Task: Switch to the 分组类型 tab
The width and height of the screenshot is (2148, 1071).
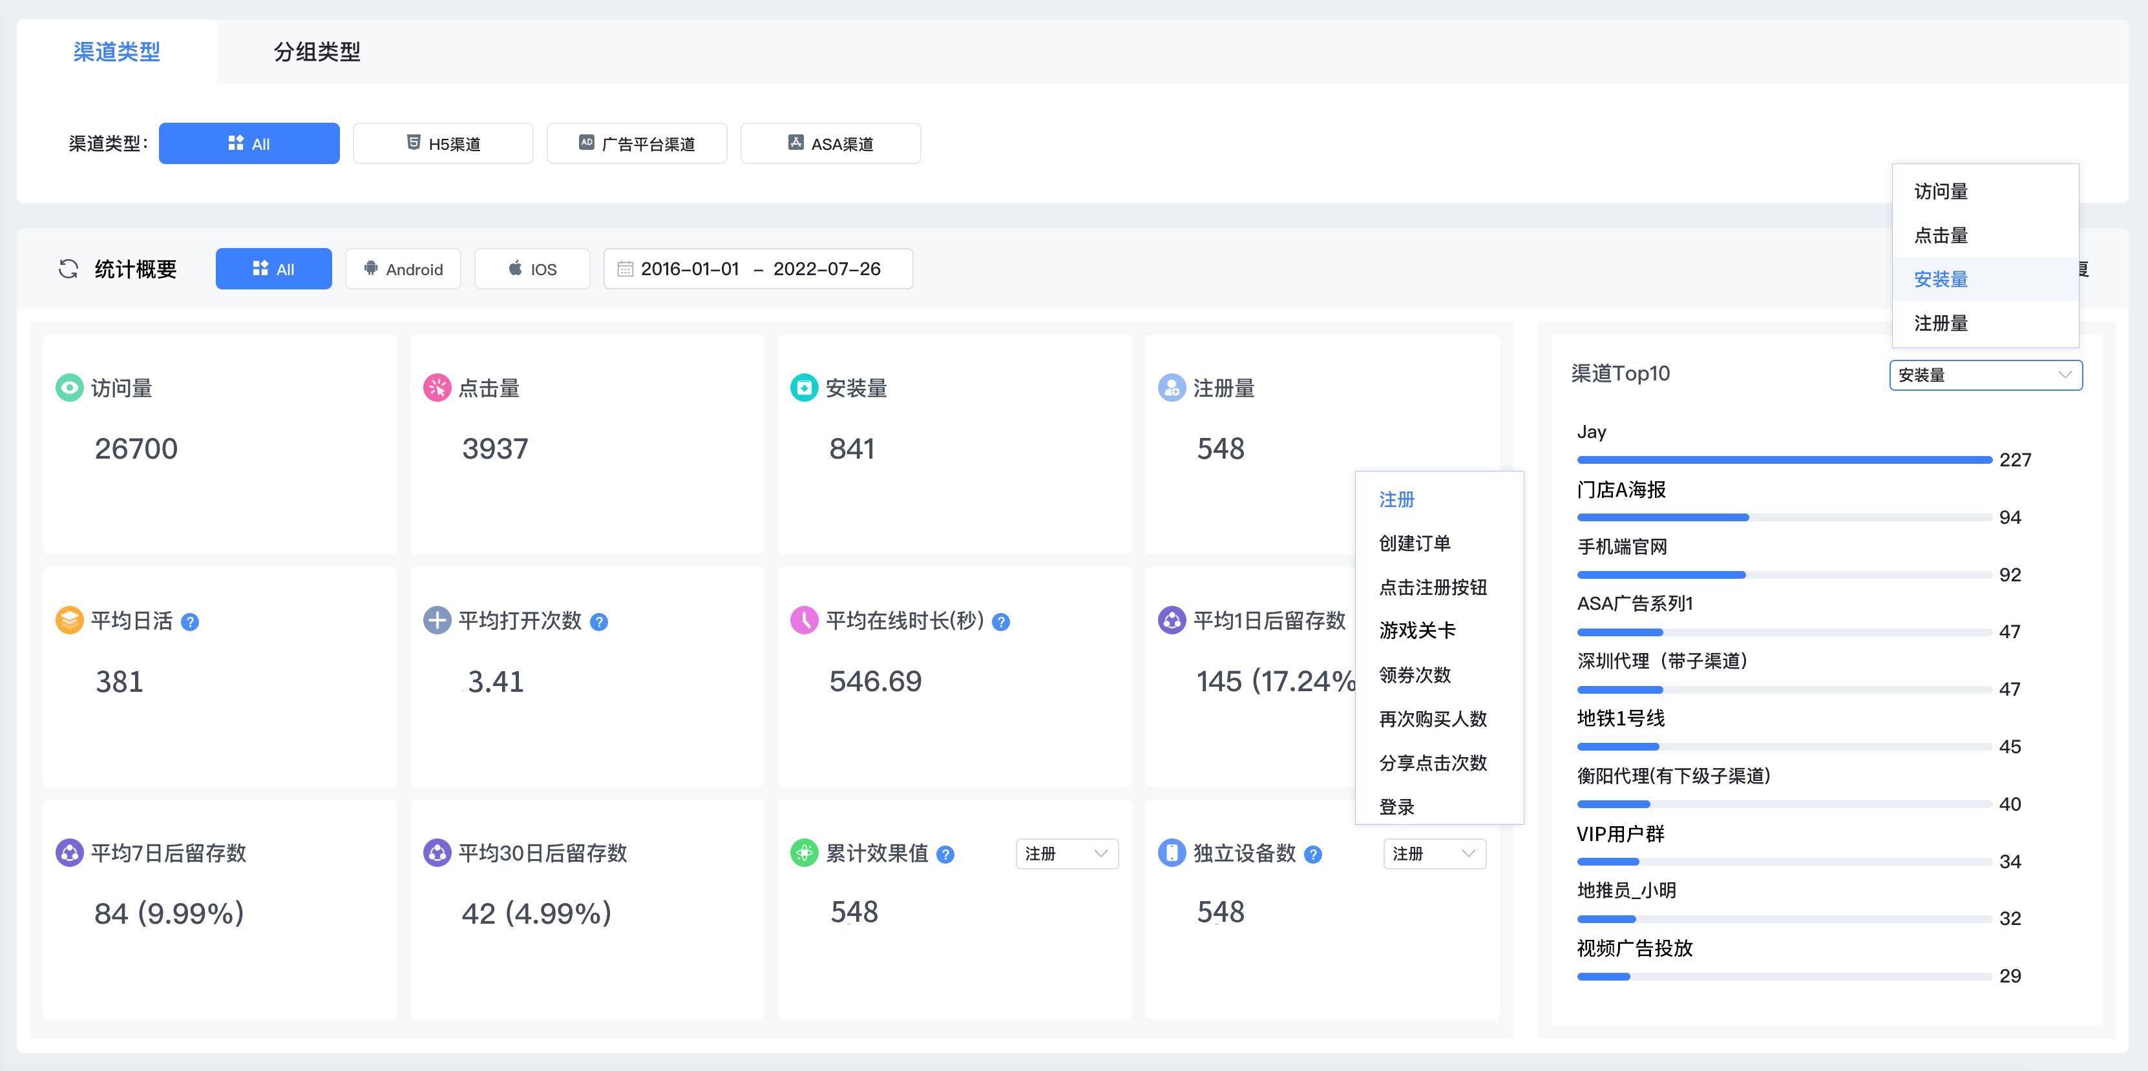Action: click(315, 52)
